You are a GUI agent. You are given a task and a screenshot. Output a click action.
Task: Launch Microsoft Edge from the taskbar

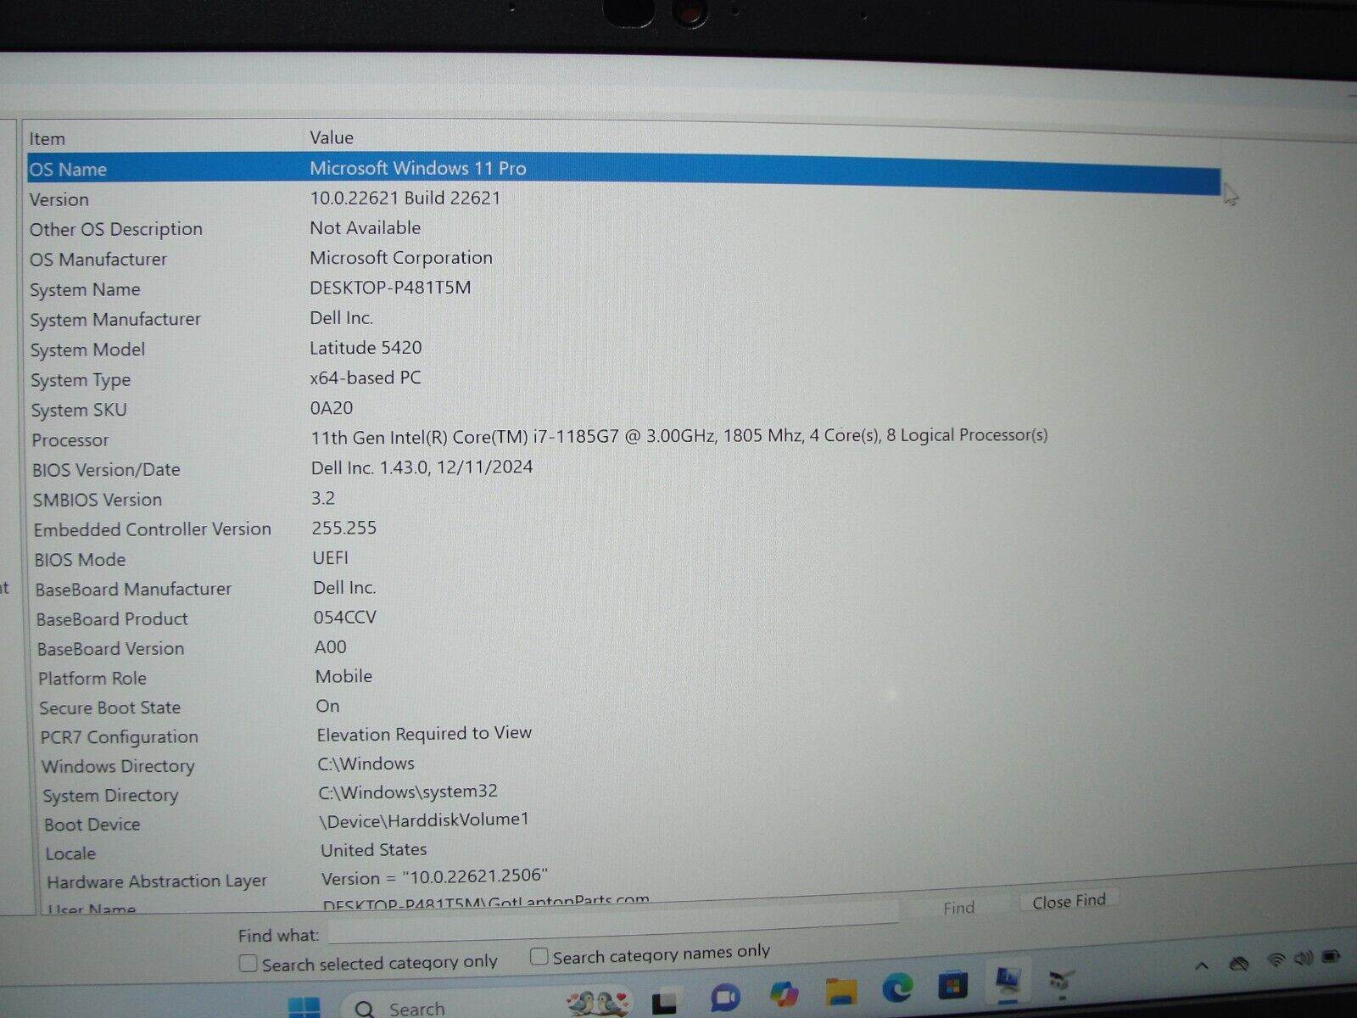(x=896, y=987)
